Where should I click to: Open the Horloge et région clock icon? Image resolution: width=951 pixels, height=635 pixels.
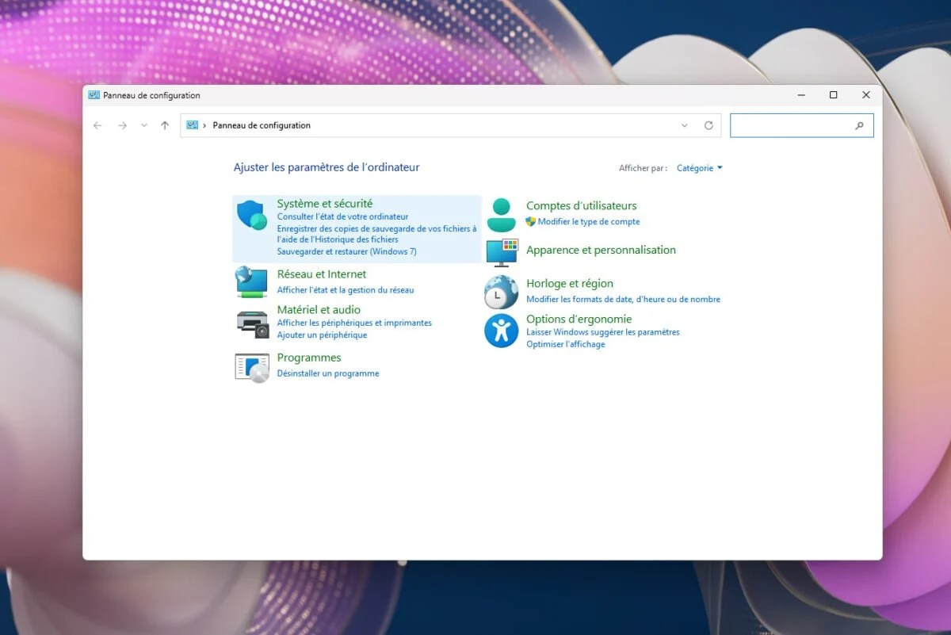(501, 292)
